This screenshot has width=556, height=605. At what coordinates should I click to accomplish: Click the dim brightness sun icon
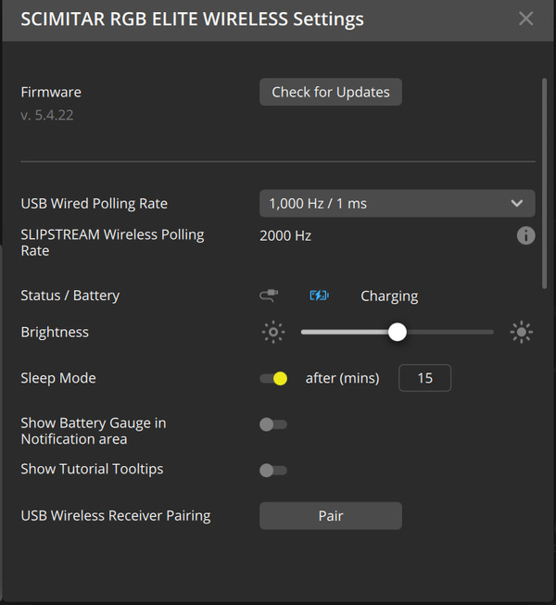pos(273,333)
